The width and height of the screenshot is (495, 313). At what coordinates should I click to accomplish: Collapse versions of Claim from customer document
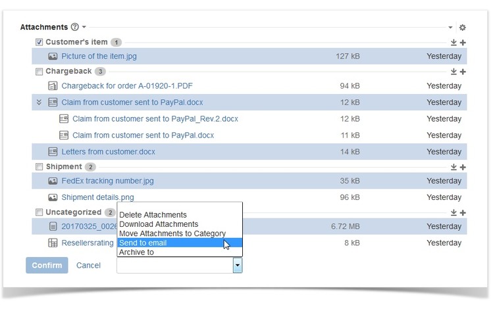(x=39, y=102)
